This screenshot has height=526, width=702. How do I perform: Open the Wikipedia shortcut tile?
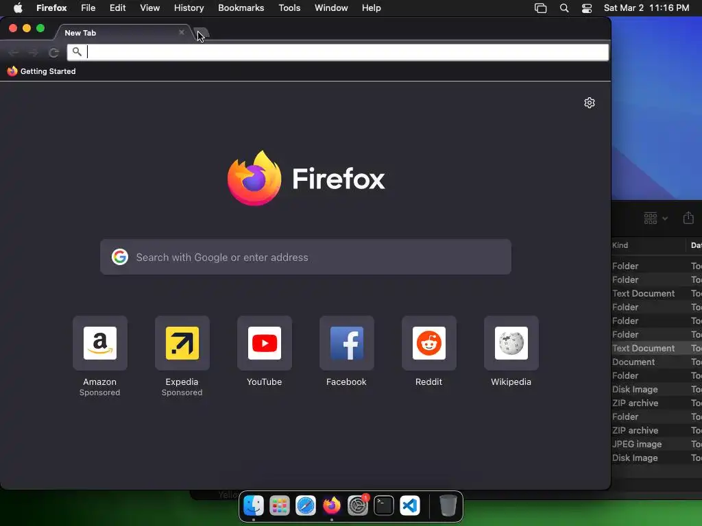point(511,343)
